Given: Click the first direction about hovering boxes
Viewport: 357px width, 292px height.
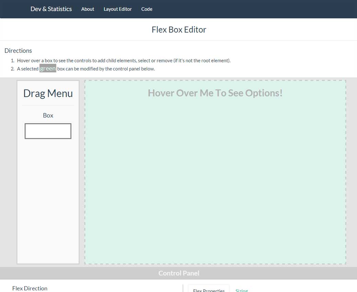Looking at the screenshot, I should (124, 60).
